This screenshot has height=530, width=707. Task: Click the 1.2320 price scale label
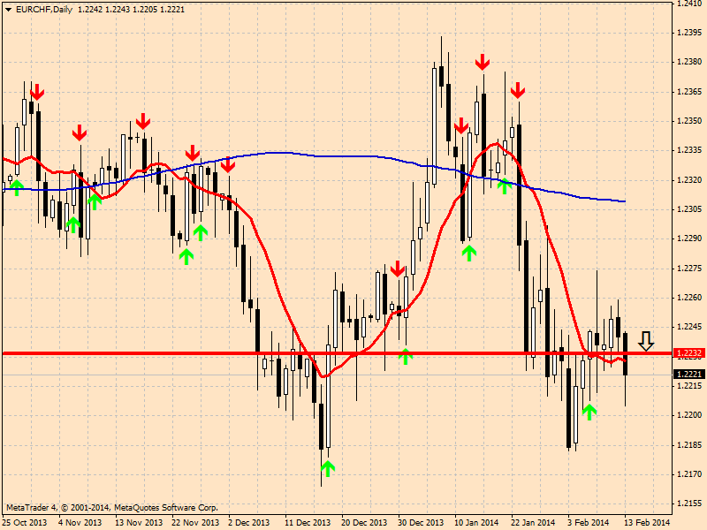point(689,180)
